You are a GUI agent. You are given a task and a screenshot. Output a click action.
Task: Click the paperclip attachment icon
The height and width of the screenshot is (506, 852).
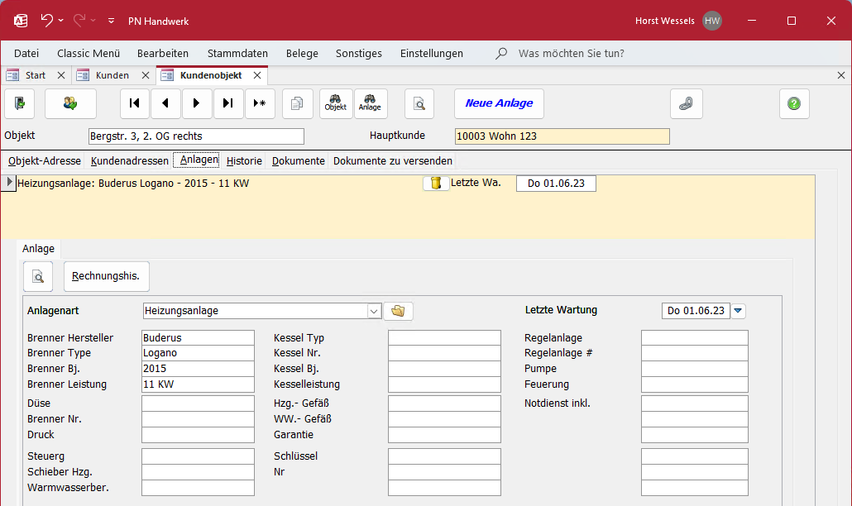point(687,103)
